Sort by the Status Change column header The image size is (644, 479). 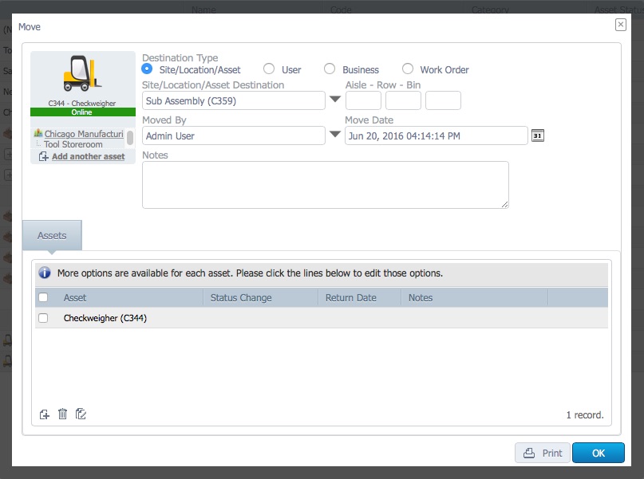[241, 297]
